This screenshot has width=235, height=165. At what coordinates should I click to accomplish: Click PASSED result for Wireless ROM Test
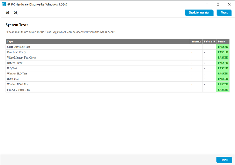(x=223, y=84)
